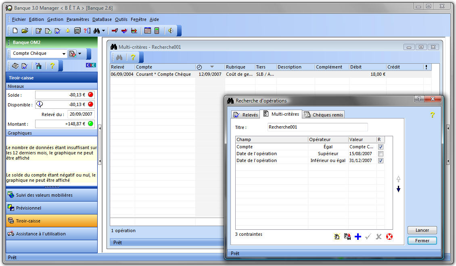
Task: Open the Gestion menu
Action: pos(55,19)
